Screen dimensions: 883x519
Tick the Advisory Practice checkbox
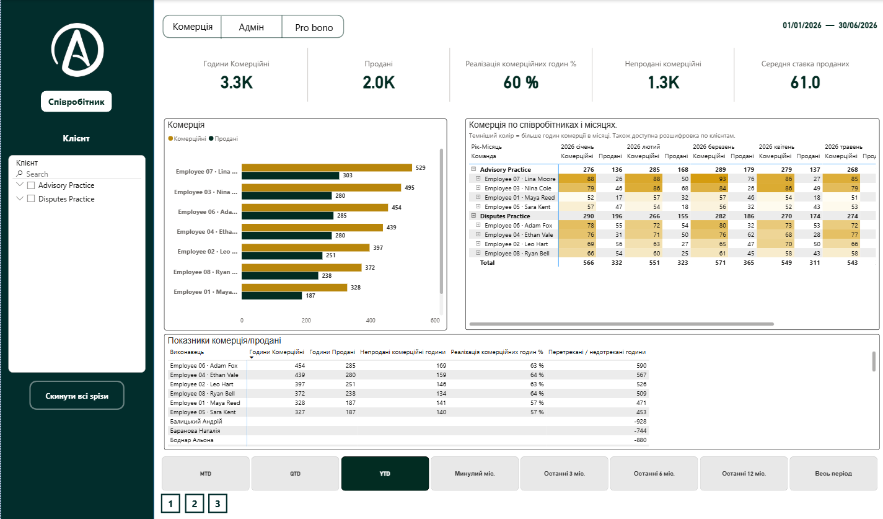pyautogui.click(x=31, y=185)
